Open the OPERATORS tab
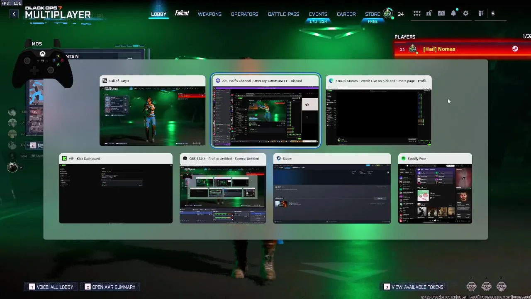This screenshot has width=531, height=299. (x=245, y=14)
